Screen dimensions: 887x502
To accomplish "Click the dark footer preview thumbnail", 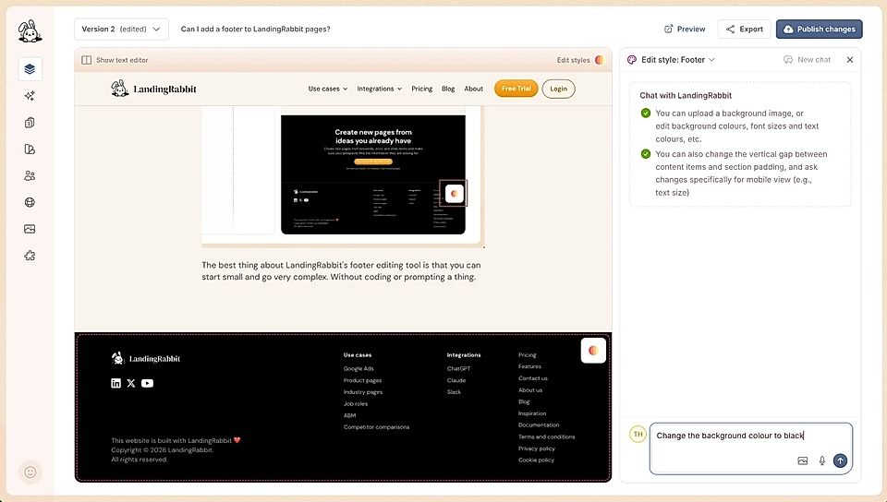I will [x=373, y=174].
